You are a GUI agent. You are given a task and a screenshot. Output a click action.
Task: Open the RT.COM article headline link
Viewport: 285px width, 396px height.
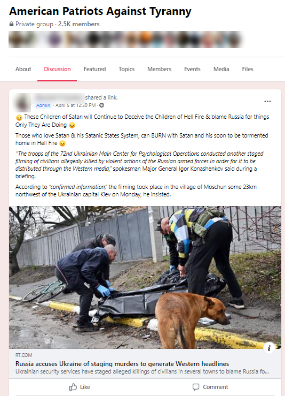[x=122, y=364]
